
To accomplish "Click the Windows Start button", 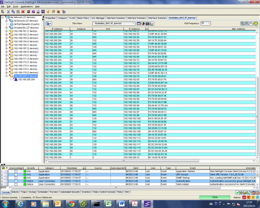I will tap(5, 204).
